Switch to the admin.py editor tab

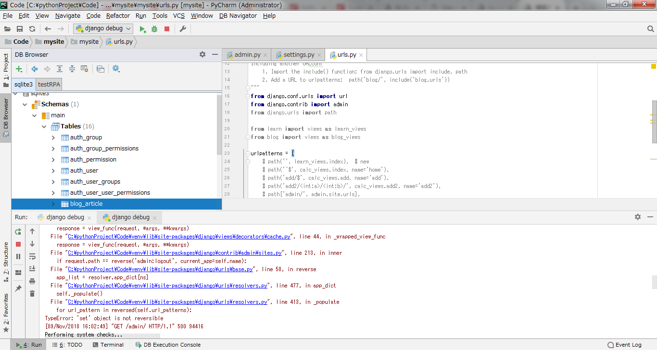tap(247, 55)
